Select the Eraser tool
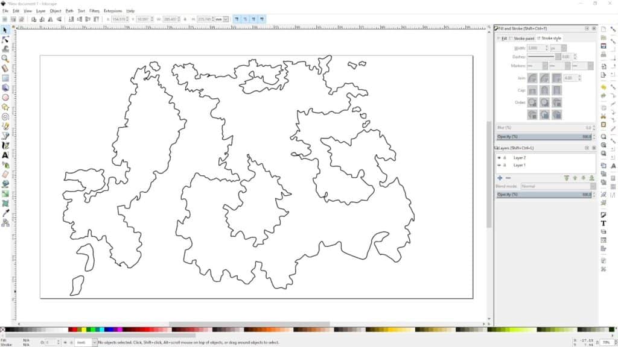 tap(5, 174)
